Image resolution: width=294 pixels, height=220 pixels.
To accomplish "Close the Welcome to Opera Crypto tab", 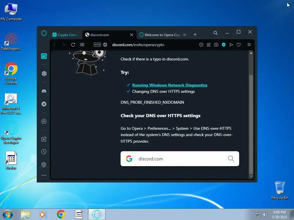I will click(x=185, y=35).
